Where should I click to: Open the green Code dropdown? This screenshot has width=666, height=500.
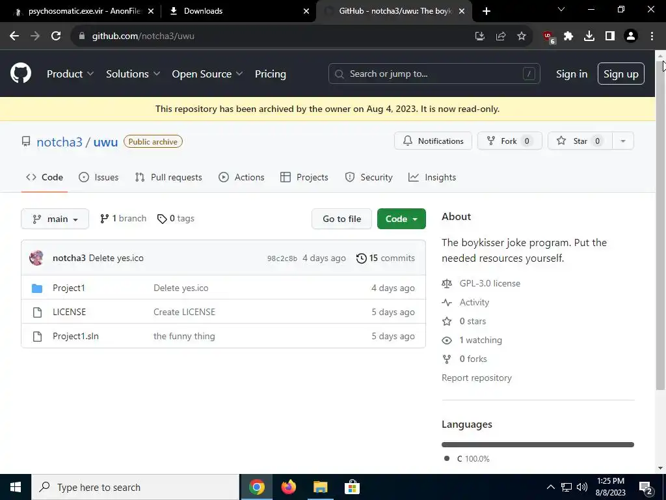(401, 219)
